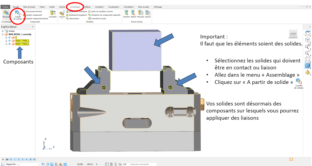Expand component '1' tree node
This screenshot has height=166, width=312.
6,37
